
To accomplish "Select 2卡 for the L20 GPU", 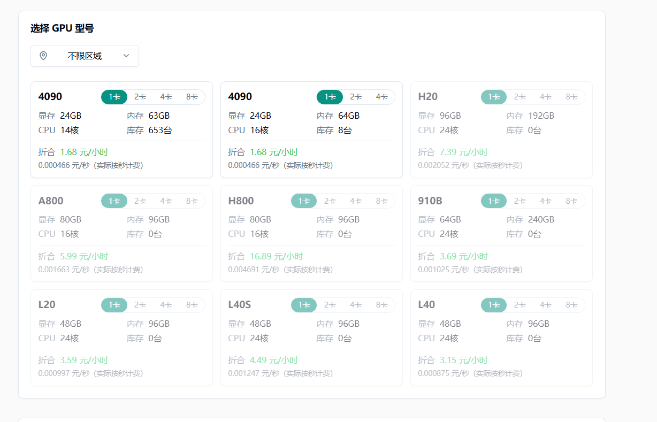I will point(140,305).
